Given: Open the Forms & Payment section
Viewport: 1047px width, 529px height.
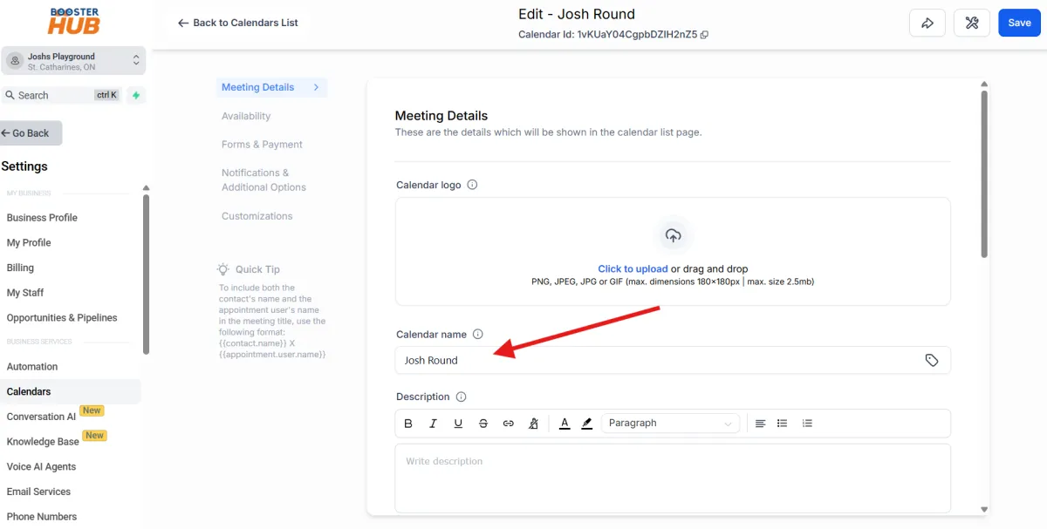Looking at the screenshot, I should point(262,144).
